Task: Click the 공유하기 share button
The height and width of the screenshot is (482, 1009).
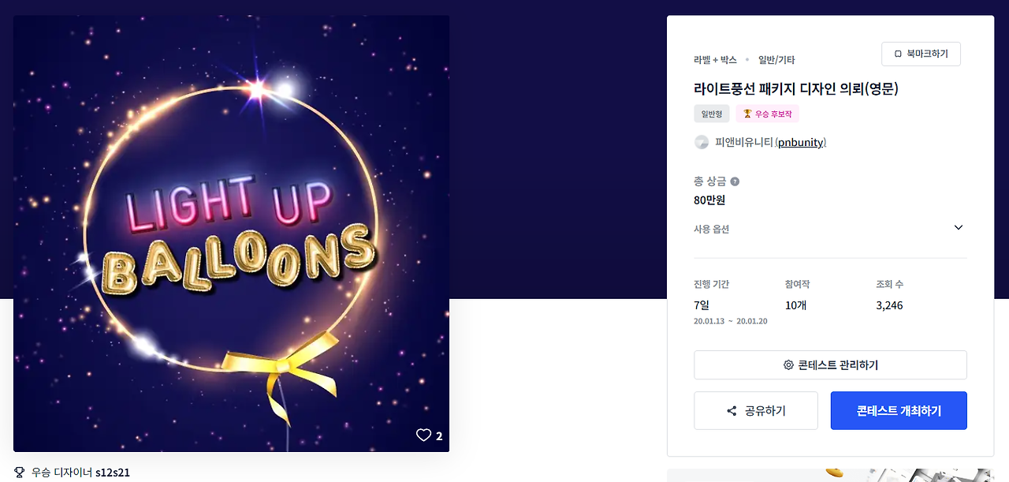Action: click(x=756, y=411)
